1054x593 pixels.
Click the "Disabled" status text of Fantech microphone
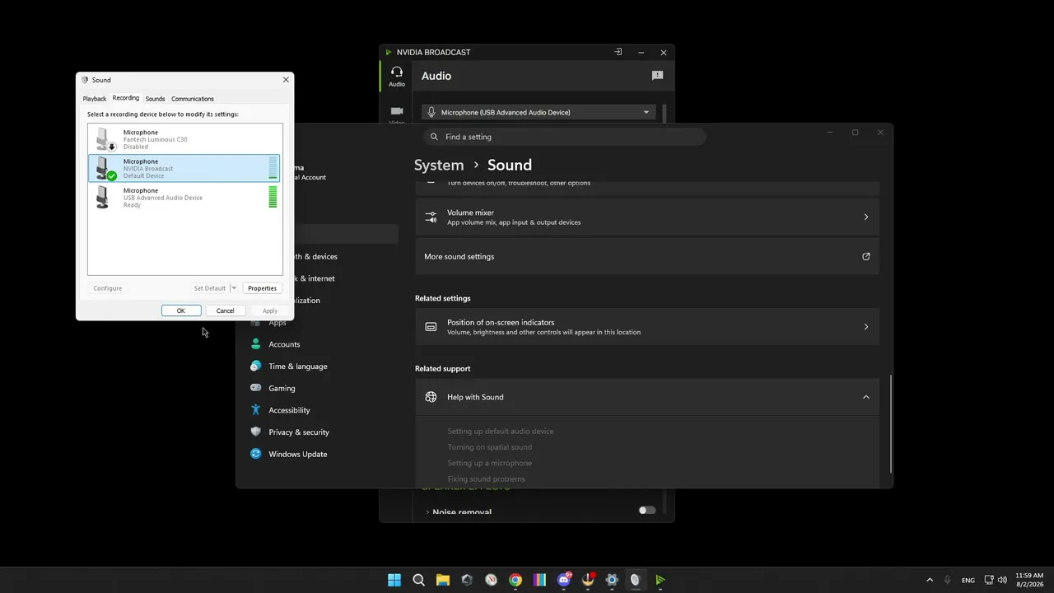(x=136, y=147)
